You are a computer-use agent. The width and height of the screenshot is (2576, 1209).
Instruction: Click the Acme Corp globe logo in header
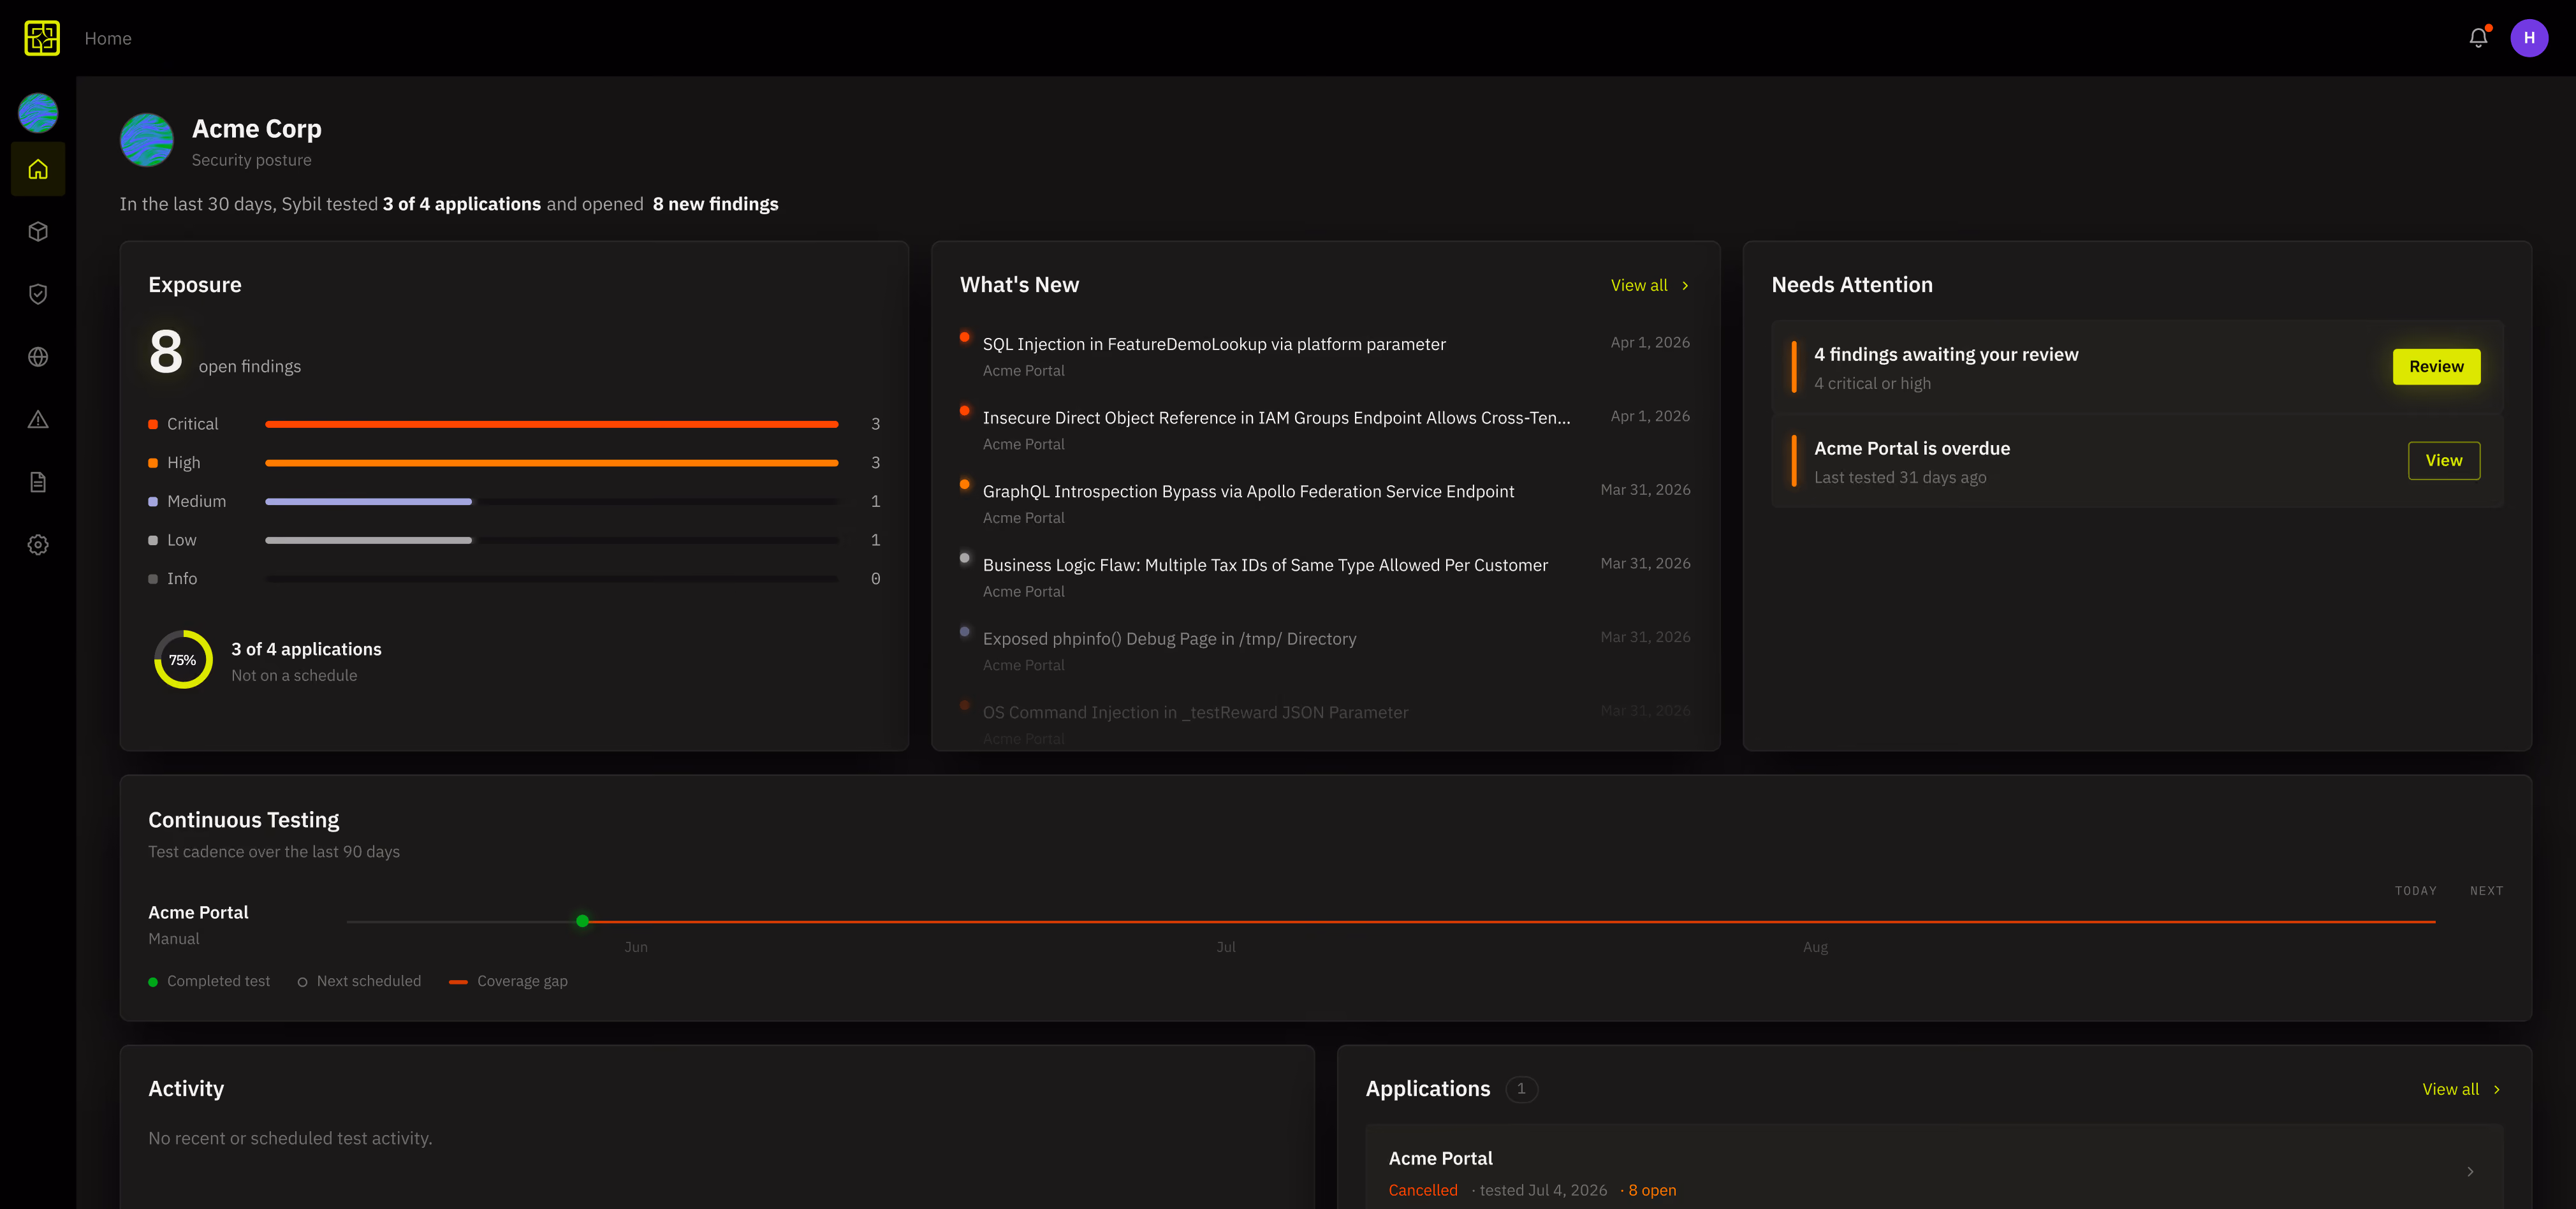point(147,140)
